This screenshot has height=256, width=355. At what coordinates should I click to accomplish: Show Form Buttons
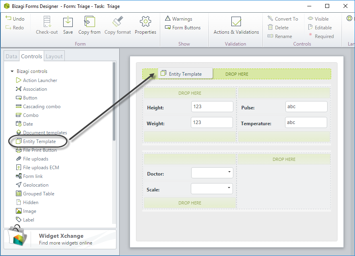(183, 27)
